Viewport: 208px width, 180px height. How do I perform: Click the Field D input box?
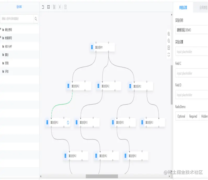192,95
